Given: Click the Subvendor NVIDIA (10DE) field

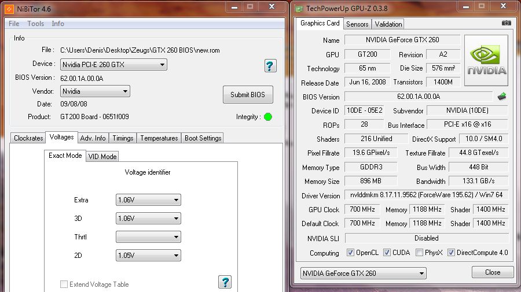Looking at the screenshot, I should (467, 110).
